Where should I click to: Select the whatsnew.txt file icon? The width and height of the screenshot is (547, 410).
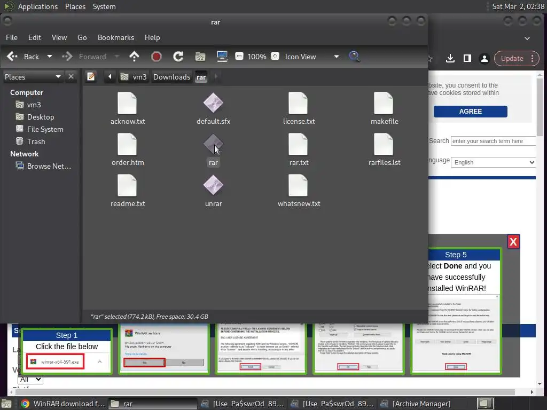(298, 185)
